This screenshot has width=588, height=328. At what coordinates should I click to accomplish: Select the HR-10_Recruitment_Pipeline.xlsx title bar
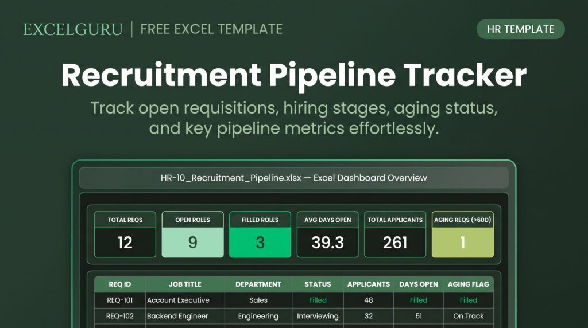pos(294,178)
